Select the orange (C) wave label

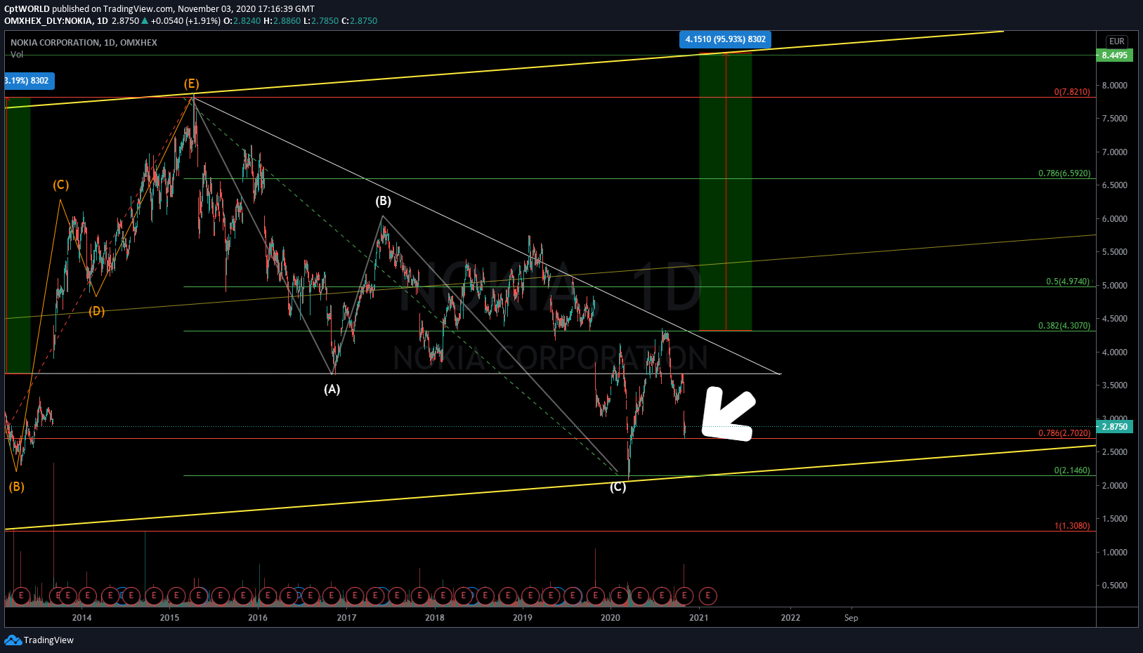point(60,185)
